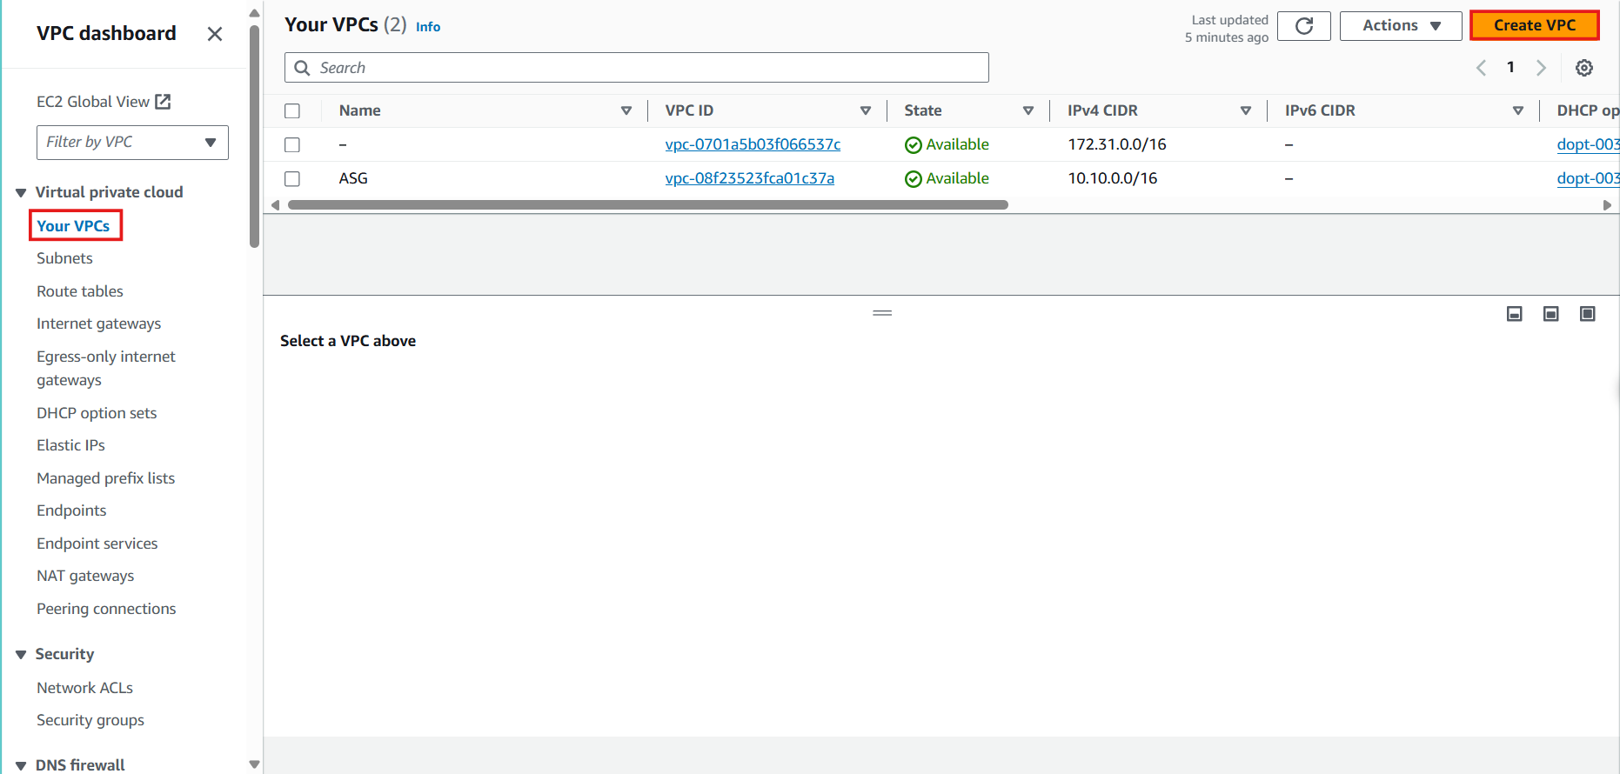The height and width of the screenshot is (774, 1620).
Task: Click the split panel drag handle
Action: [x=882, y=313]
